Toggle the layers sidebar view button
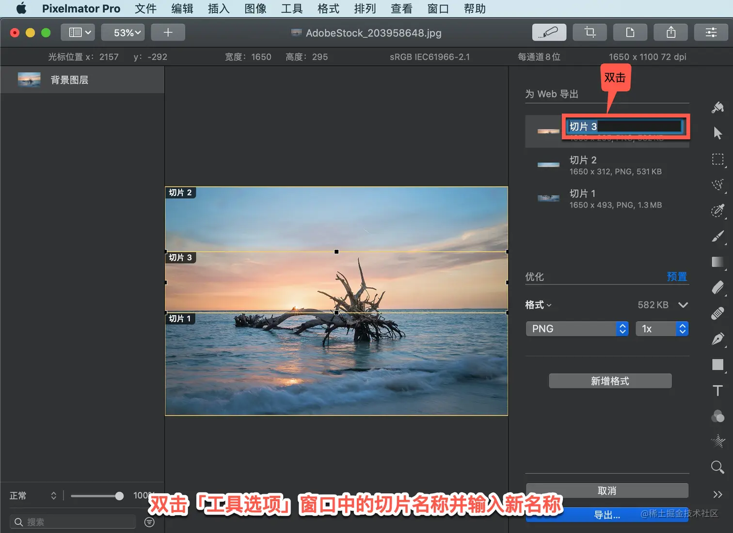This screenshot has width=733, height=533. point(78,32)
